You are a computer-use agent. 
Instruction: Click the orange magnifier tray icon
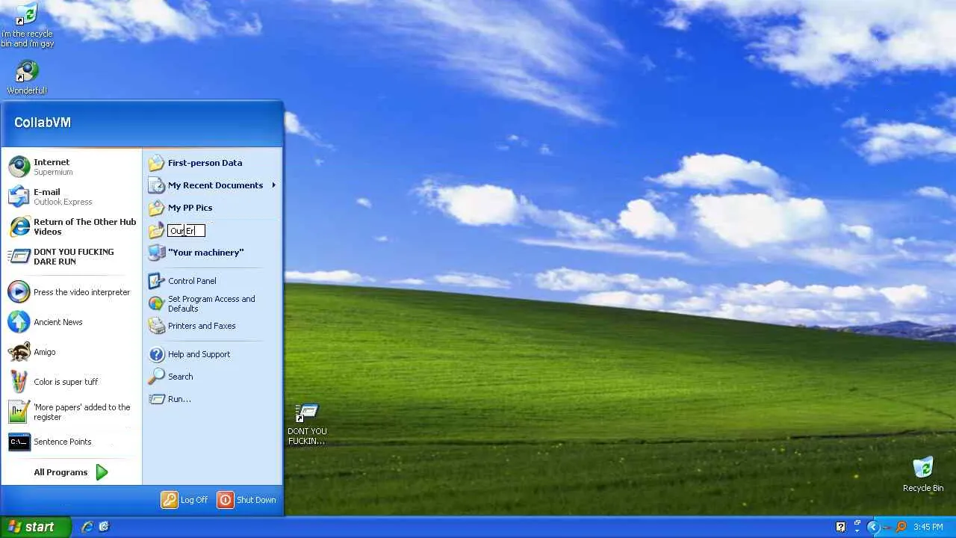click(x=901, y=527)
